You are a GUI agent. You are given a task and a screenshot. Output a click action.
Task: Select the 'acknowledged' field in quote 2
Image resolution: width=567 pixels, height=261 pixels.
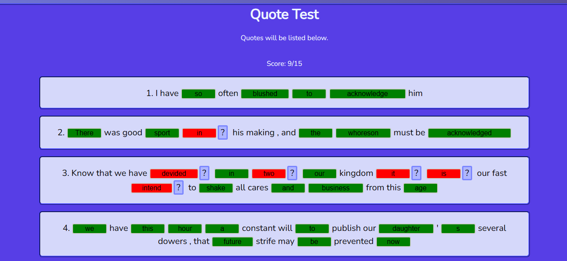tap(469, 133)
